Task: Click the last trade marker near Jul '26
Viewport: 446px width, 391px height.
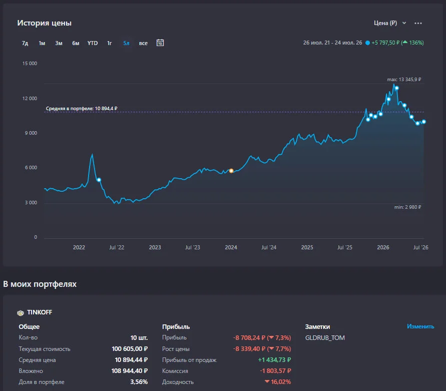Action: [x=424, y=122]
